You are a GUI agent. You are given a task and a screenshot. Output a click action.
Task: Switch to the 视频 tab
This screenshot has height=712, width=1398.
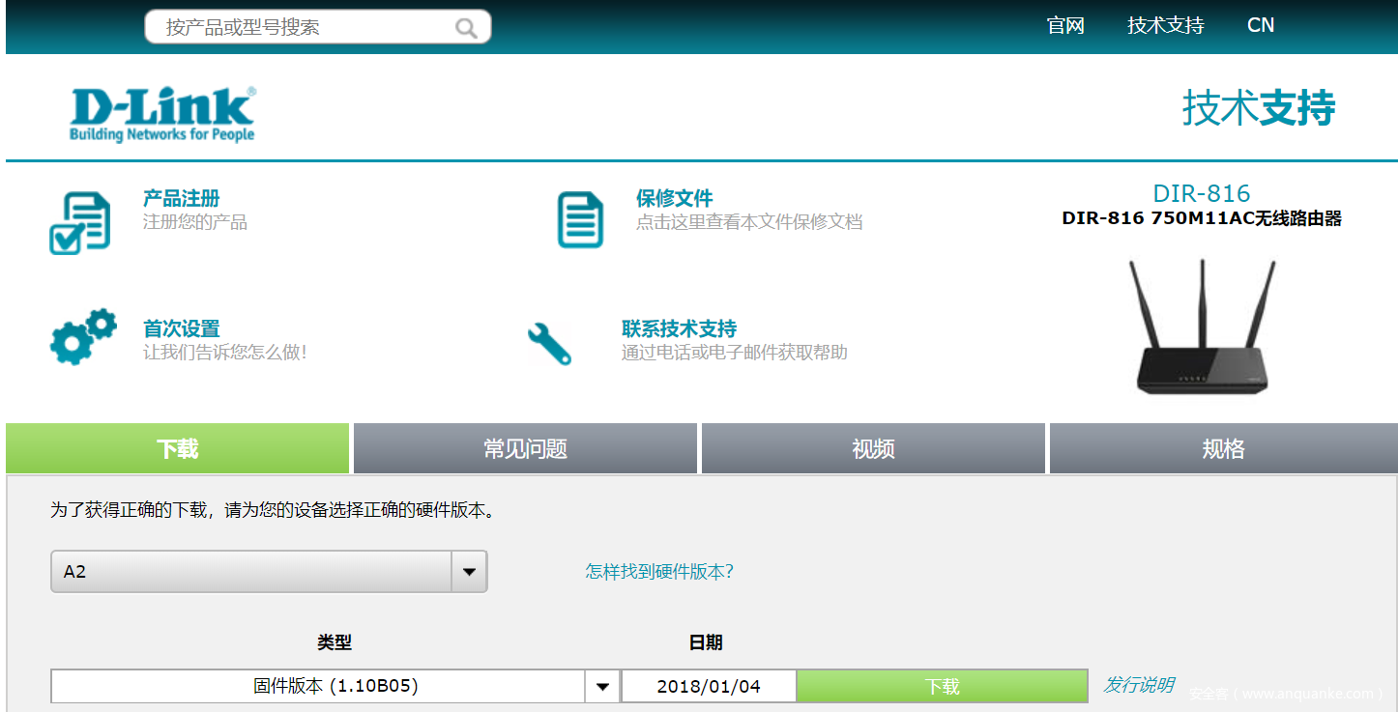pyautogui.click(x=873, y=449)
